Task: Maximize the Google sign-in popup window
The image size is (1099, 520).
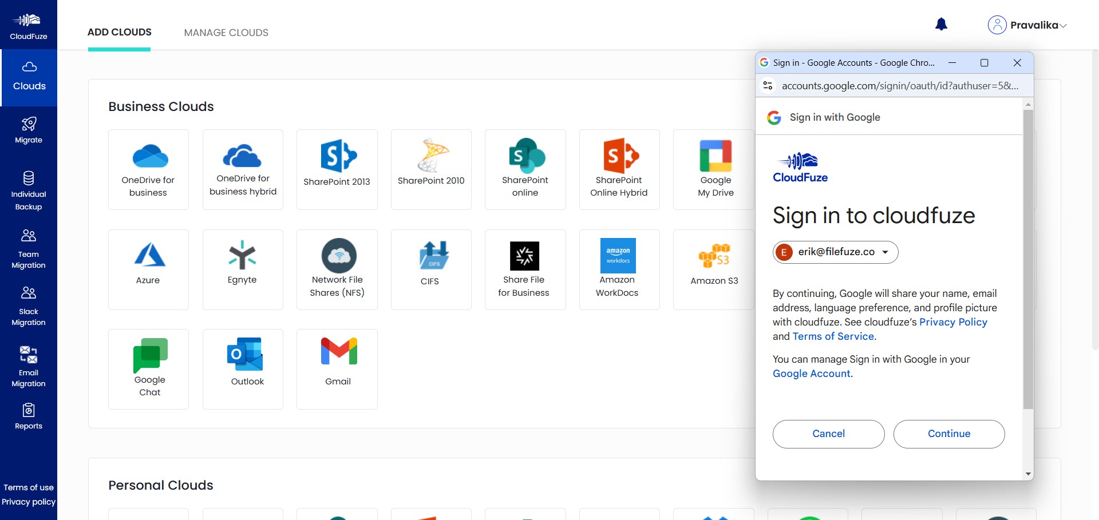Action: pos(985,63)
